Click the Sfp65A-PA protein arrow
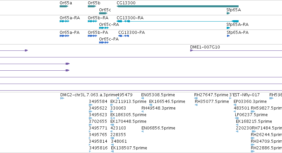Viewport: 282px width, 153px height. pyautogui.click(x=228, y=36)
